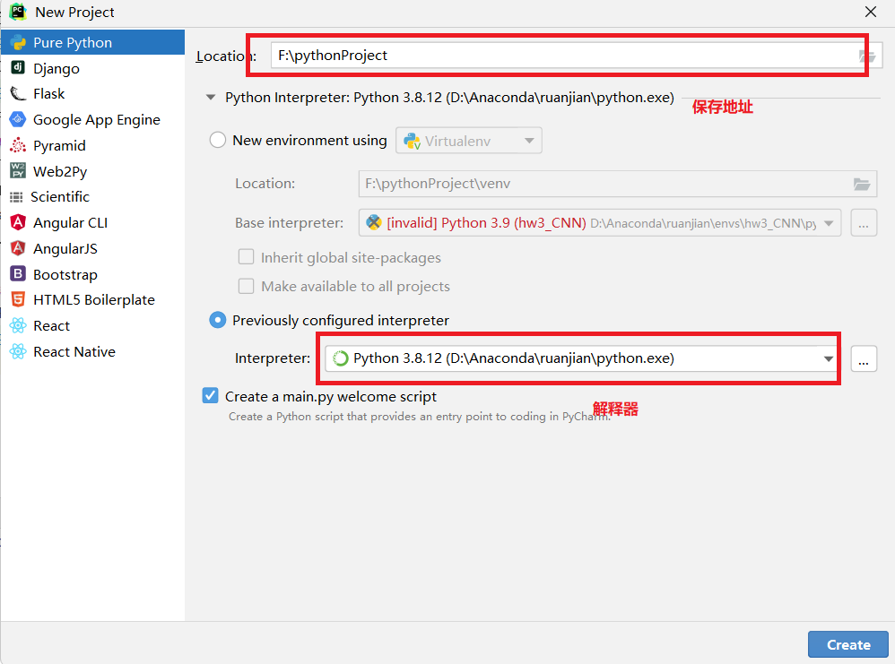Click the Bootstrap icon
The image size is (895, 664).
[x=18, y=274]
